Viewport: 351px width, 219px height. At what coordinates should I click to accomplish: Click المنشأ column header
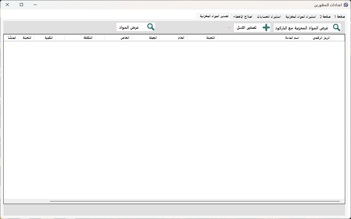pyautogui.click(x=11, y=38)
